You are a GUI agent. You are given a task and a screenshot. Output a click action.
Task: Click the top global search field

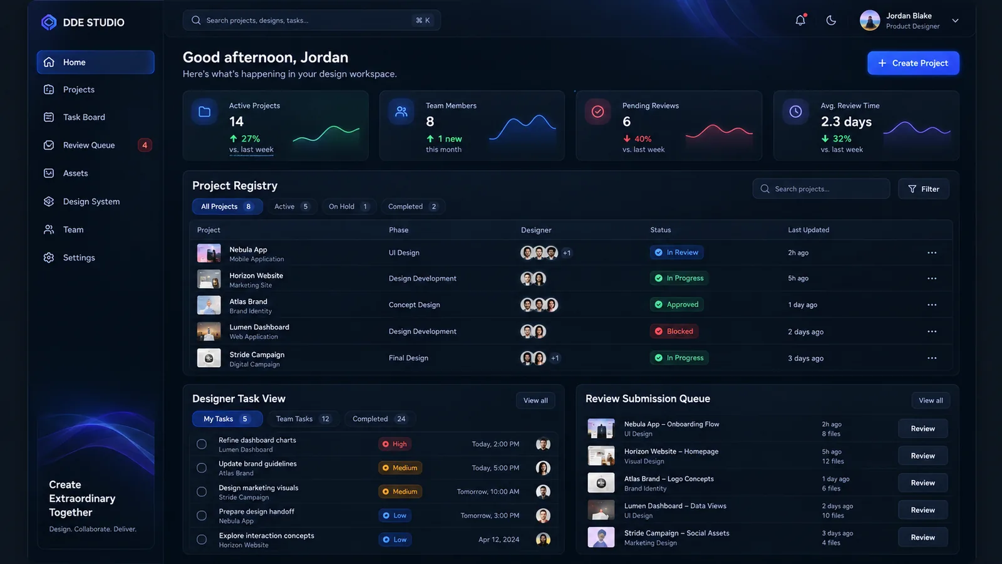(311, 20)
